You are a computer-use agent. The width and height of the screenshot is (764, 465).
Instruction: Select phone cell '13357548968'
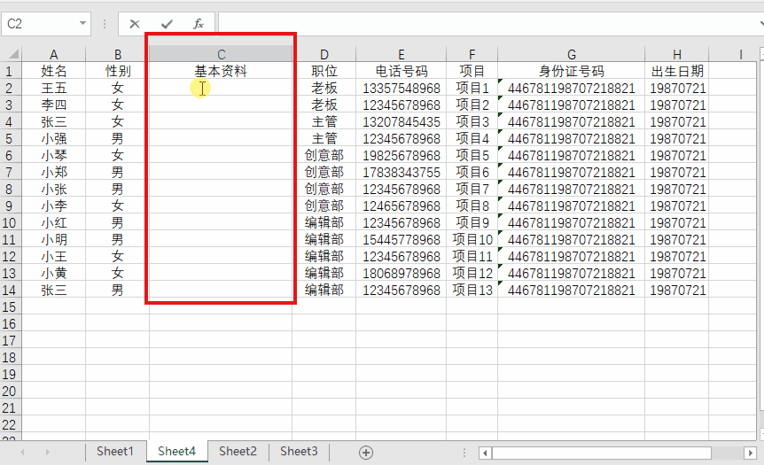(401, 89)
